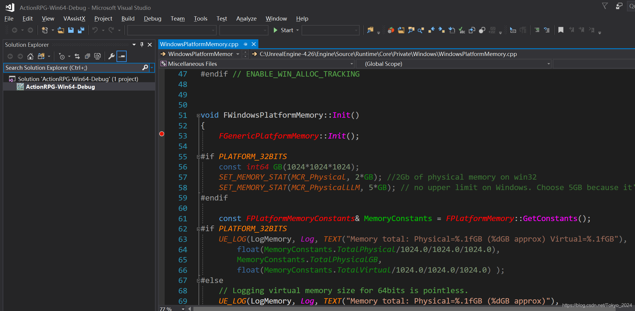The image size is (635, 311).
Task: Click the Save All icon
Action: (x=81, y=30)
